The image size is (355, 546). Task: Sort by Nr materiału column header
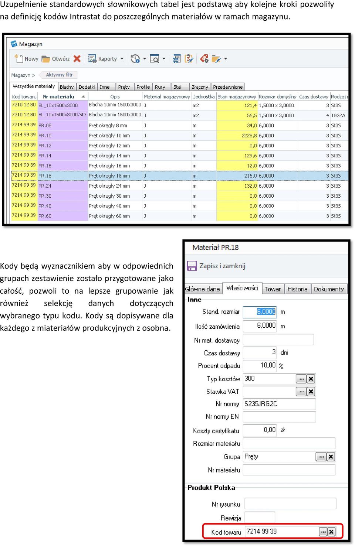click(x=62, y=97)
